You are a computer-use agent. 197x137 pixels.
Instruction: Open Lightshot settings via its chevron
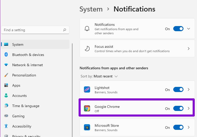click(189, 89)
